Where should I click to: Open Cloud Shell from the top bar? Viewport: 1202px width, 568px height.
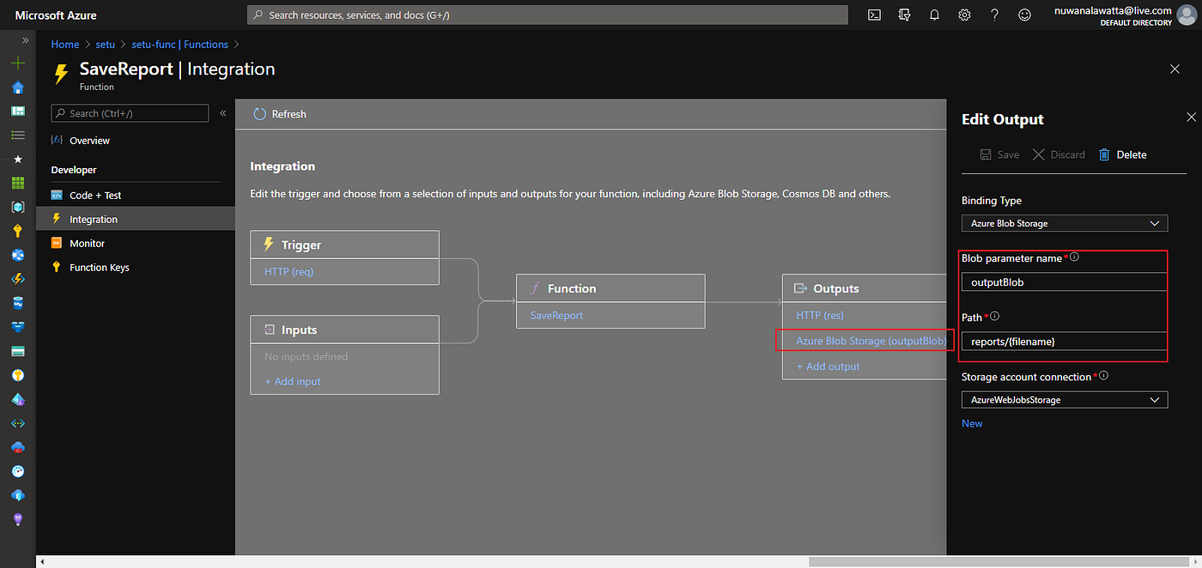[x=874, y=15]
